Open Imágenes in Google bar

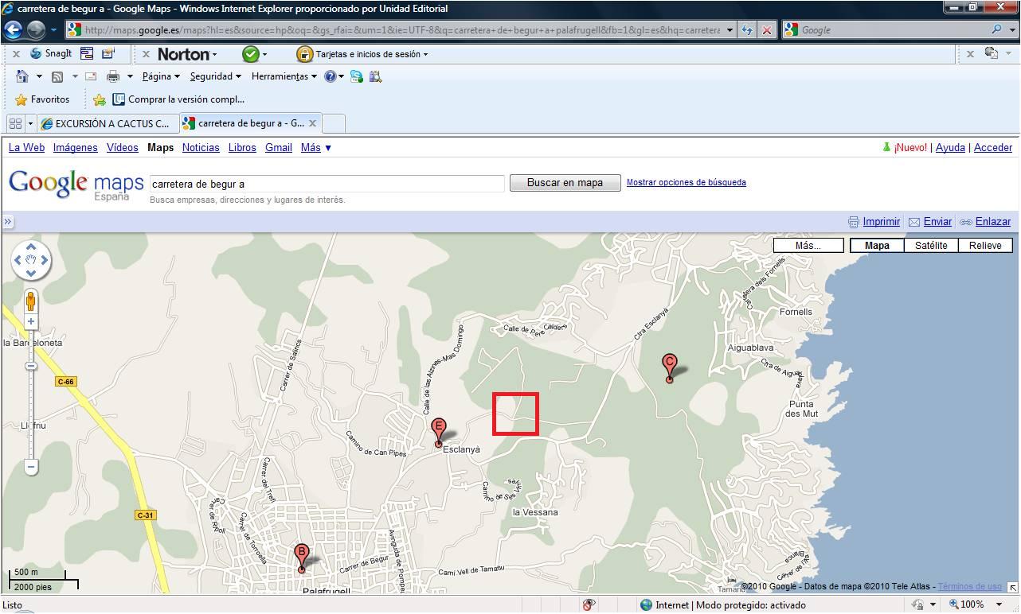coord(76,147)
